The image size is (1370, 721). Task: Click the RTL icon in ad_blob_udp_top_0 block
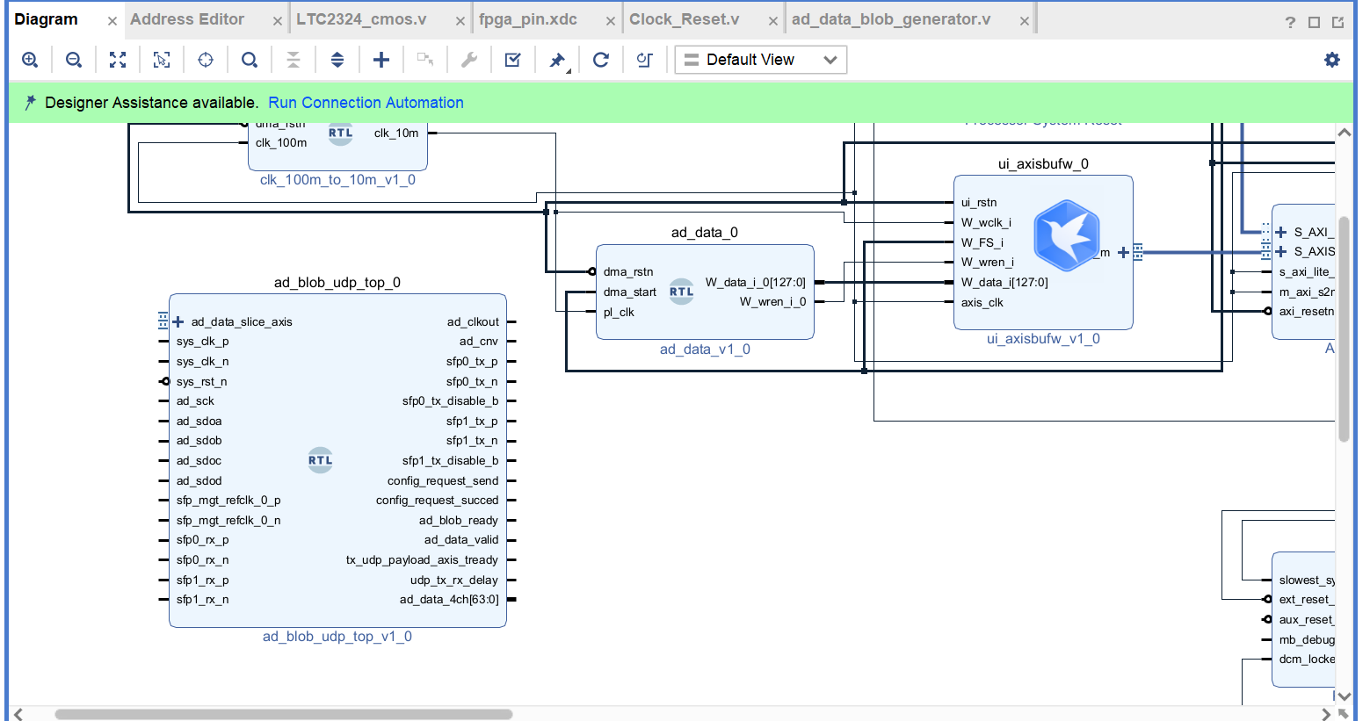(320, 460)
